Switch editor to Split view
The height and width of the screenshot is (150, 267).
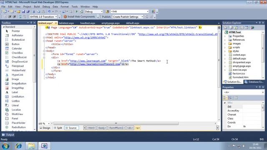pyautogui.click(x=58, y=128)
